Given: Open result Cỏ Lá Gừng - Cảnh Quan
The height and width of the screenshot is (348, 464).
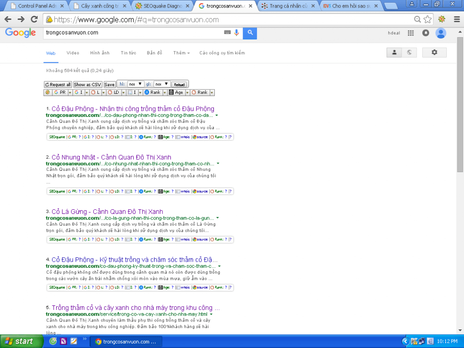Looking at the screenshot, I should (x=107, y=212).
